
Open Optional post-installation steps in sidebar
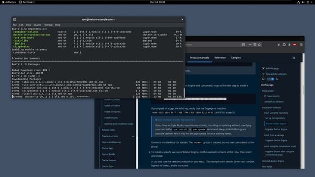point(119,124)
